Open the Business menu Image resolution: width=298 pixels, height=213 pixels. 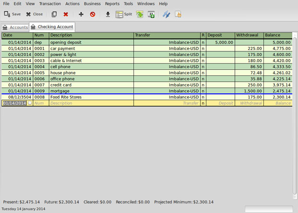(x=92, y=4)
